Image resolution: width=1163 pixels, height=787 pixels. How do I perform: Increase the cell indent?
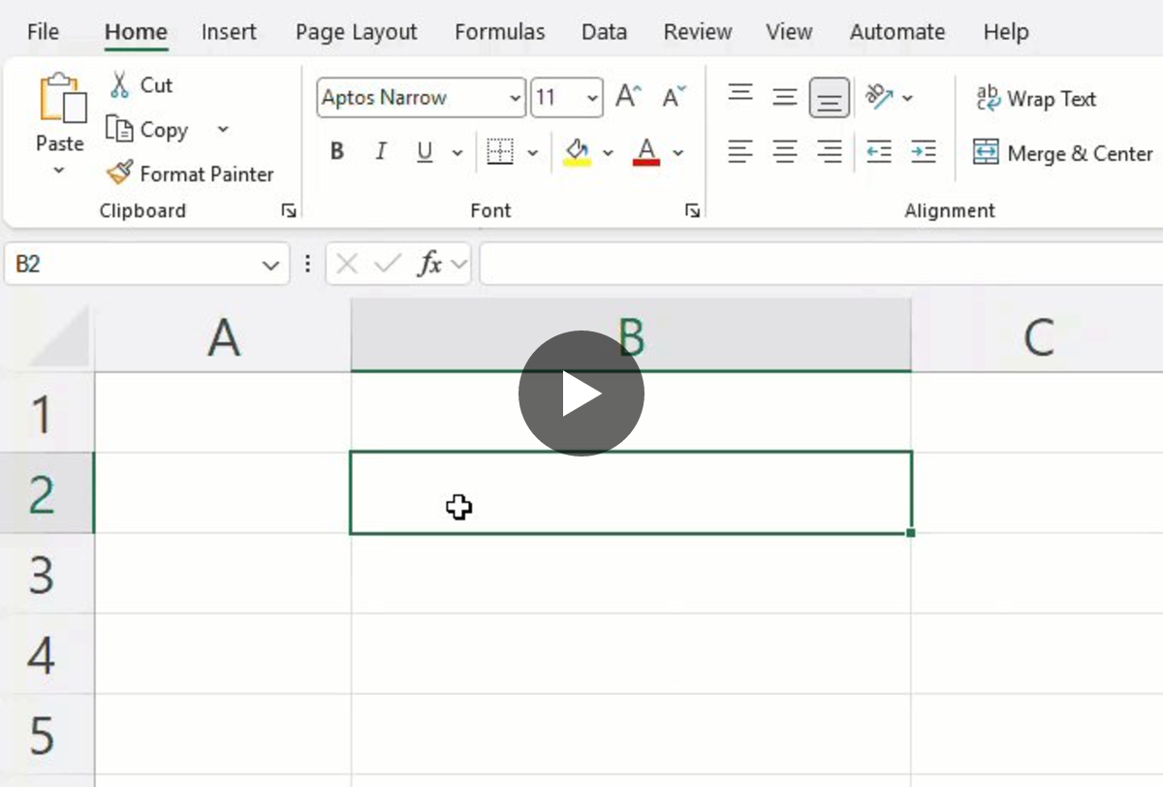pyautogui.click(x=924, y=151)
